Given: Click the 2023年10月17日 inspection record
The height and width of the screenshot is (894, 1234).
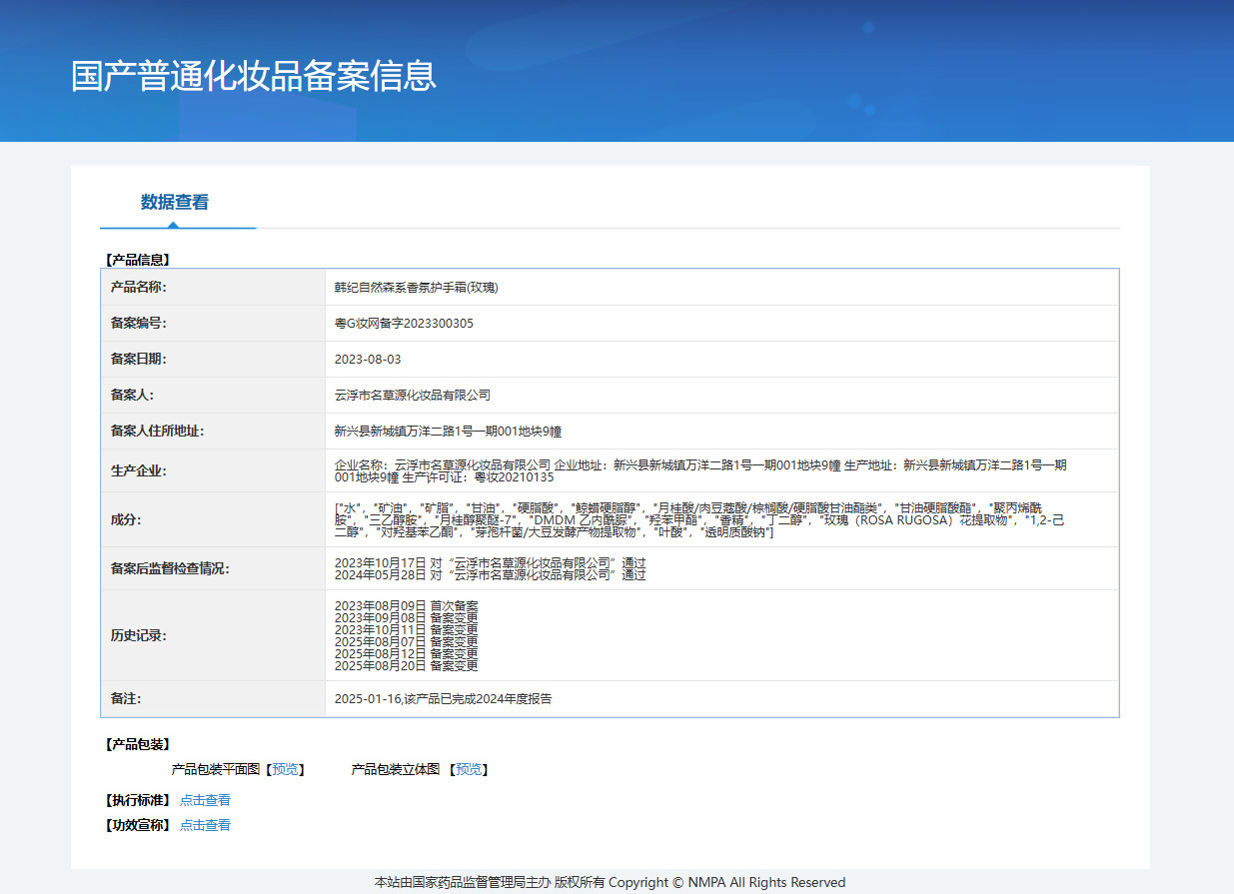Looking at the screenshot, I should tap(490, 563).
